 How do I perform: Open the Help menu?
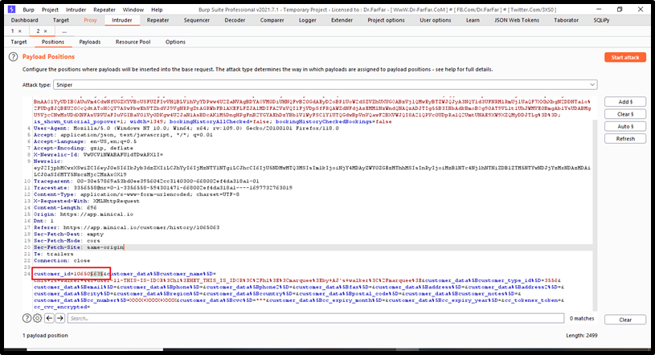157,10
